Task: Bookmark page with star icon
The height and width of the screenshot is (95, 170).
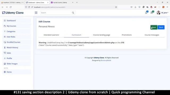Action: [x=116, y=7]
